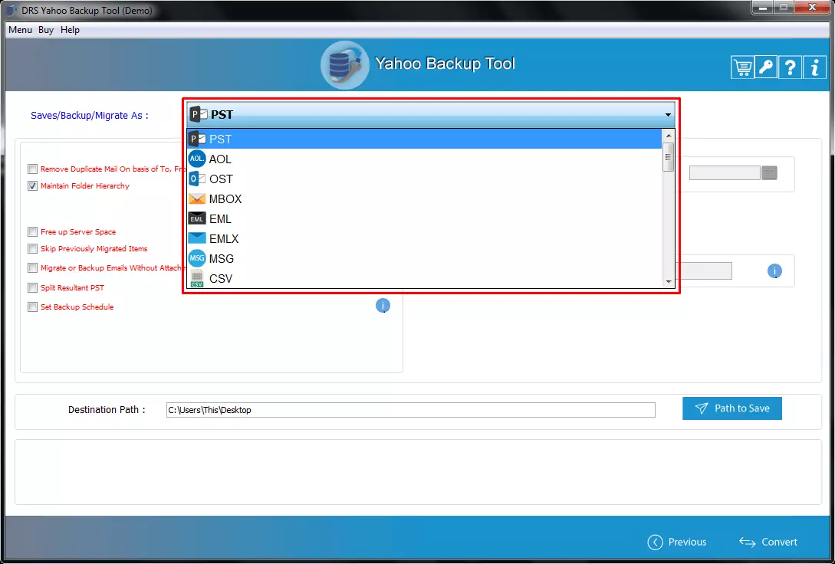Click the dropdown list scroll up arrow
835x564 pixels.
tap(669, 135)
